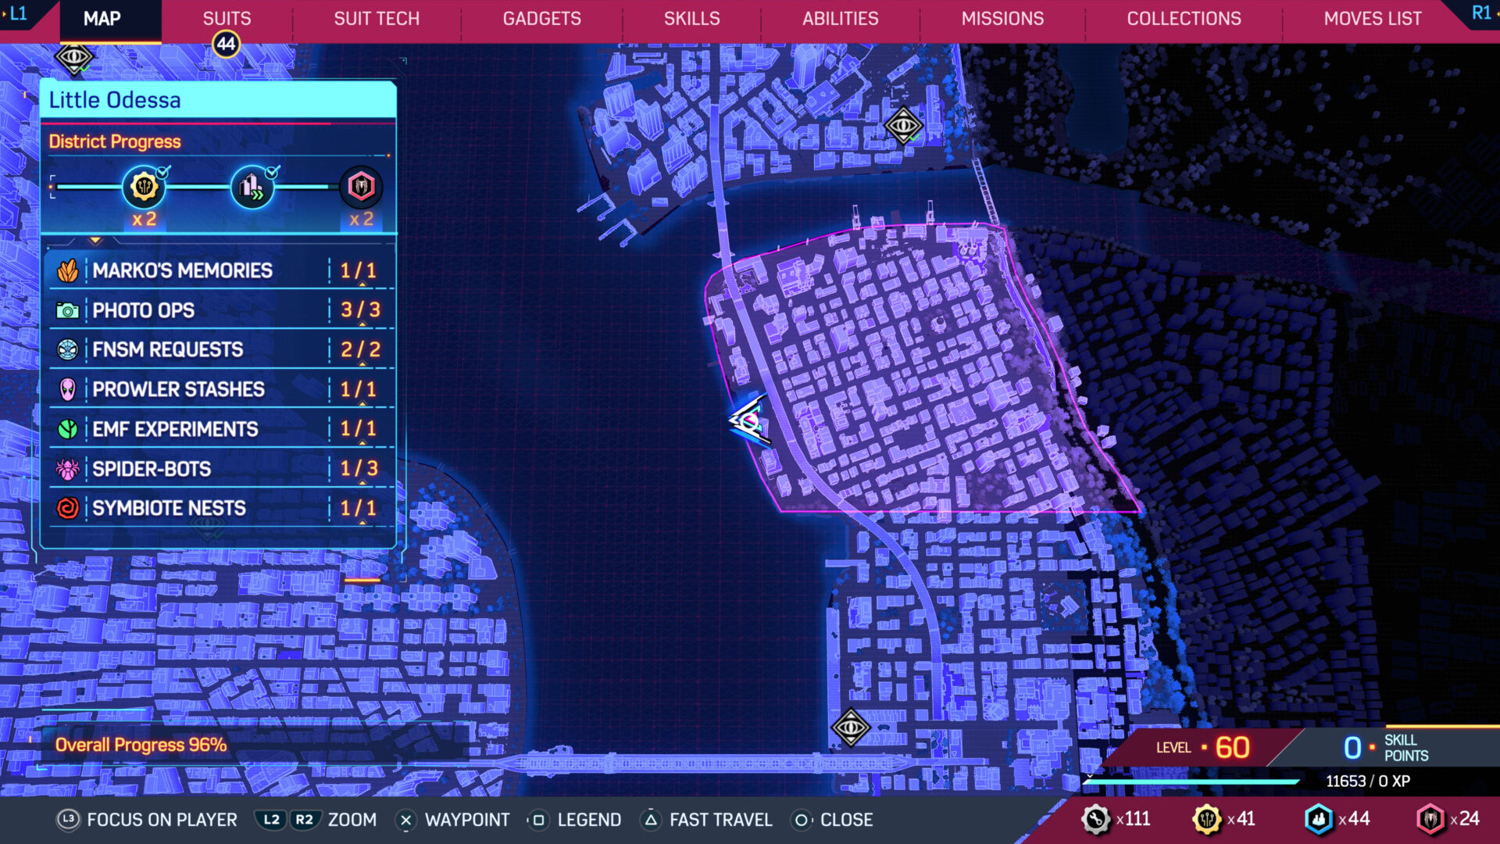Click the Little Odessa panel title
The height and width of the screenshot is (844, 1500).
(x=114, y=99)
